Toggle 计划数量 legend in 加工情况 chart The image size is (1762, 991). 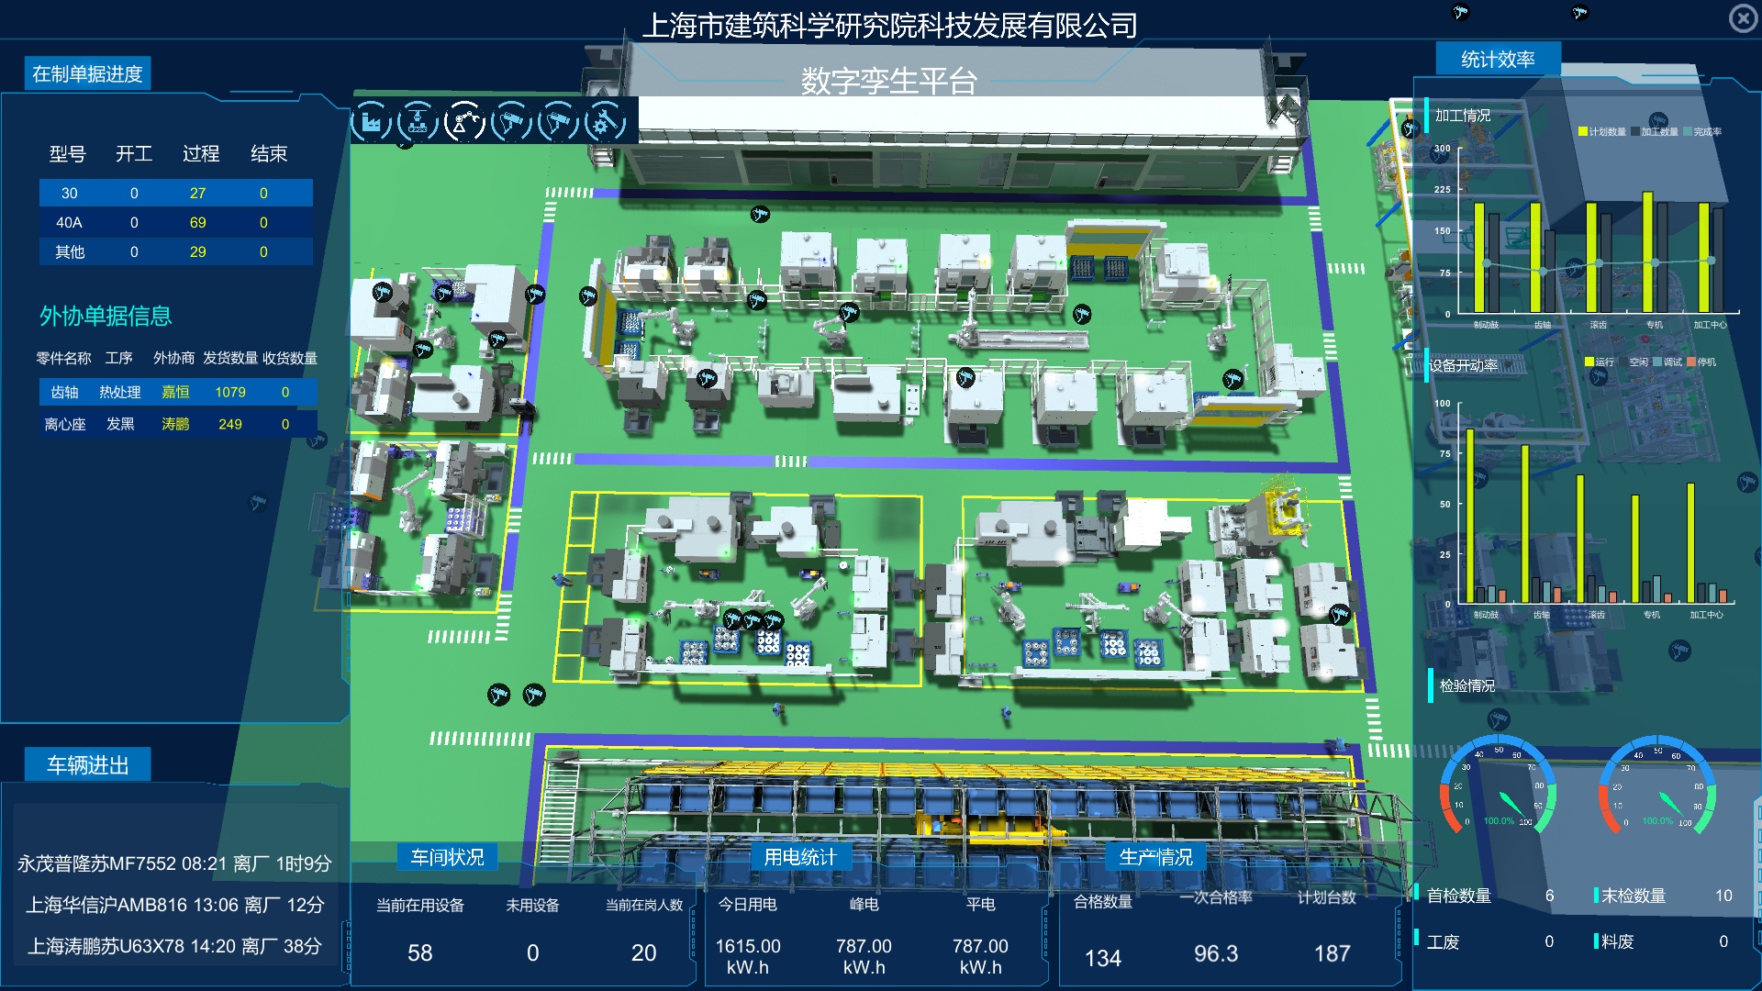1601,132
